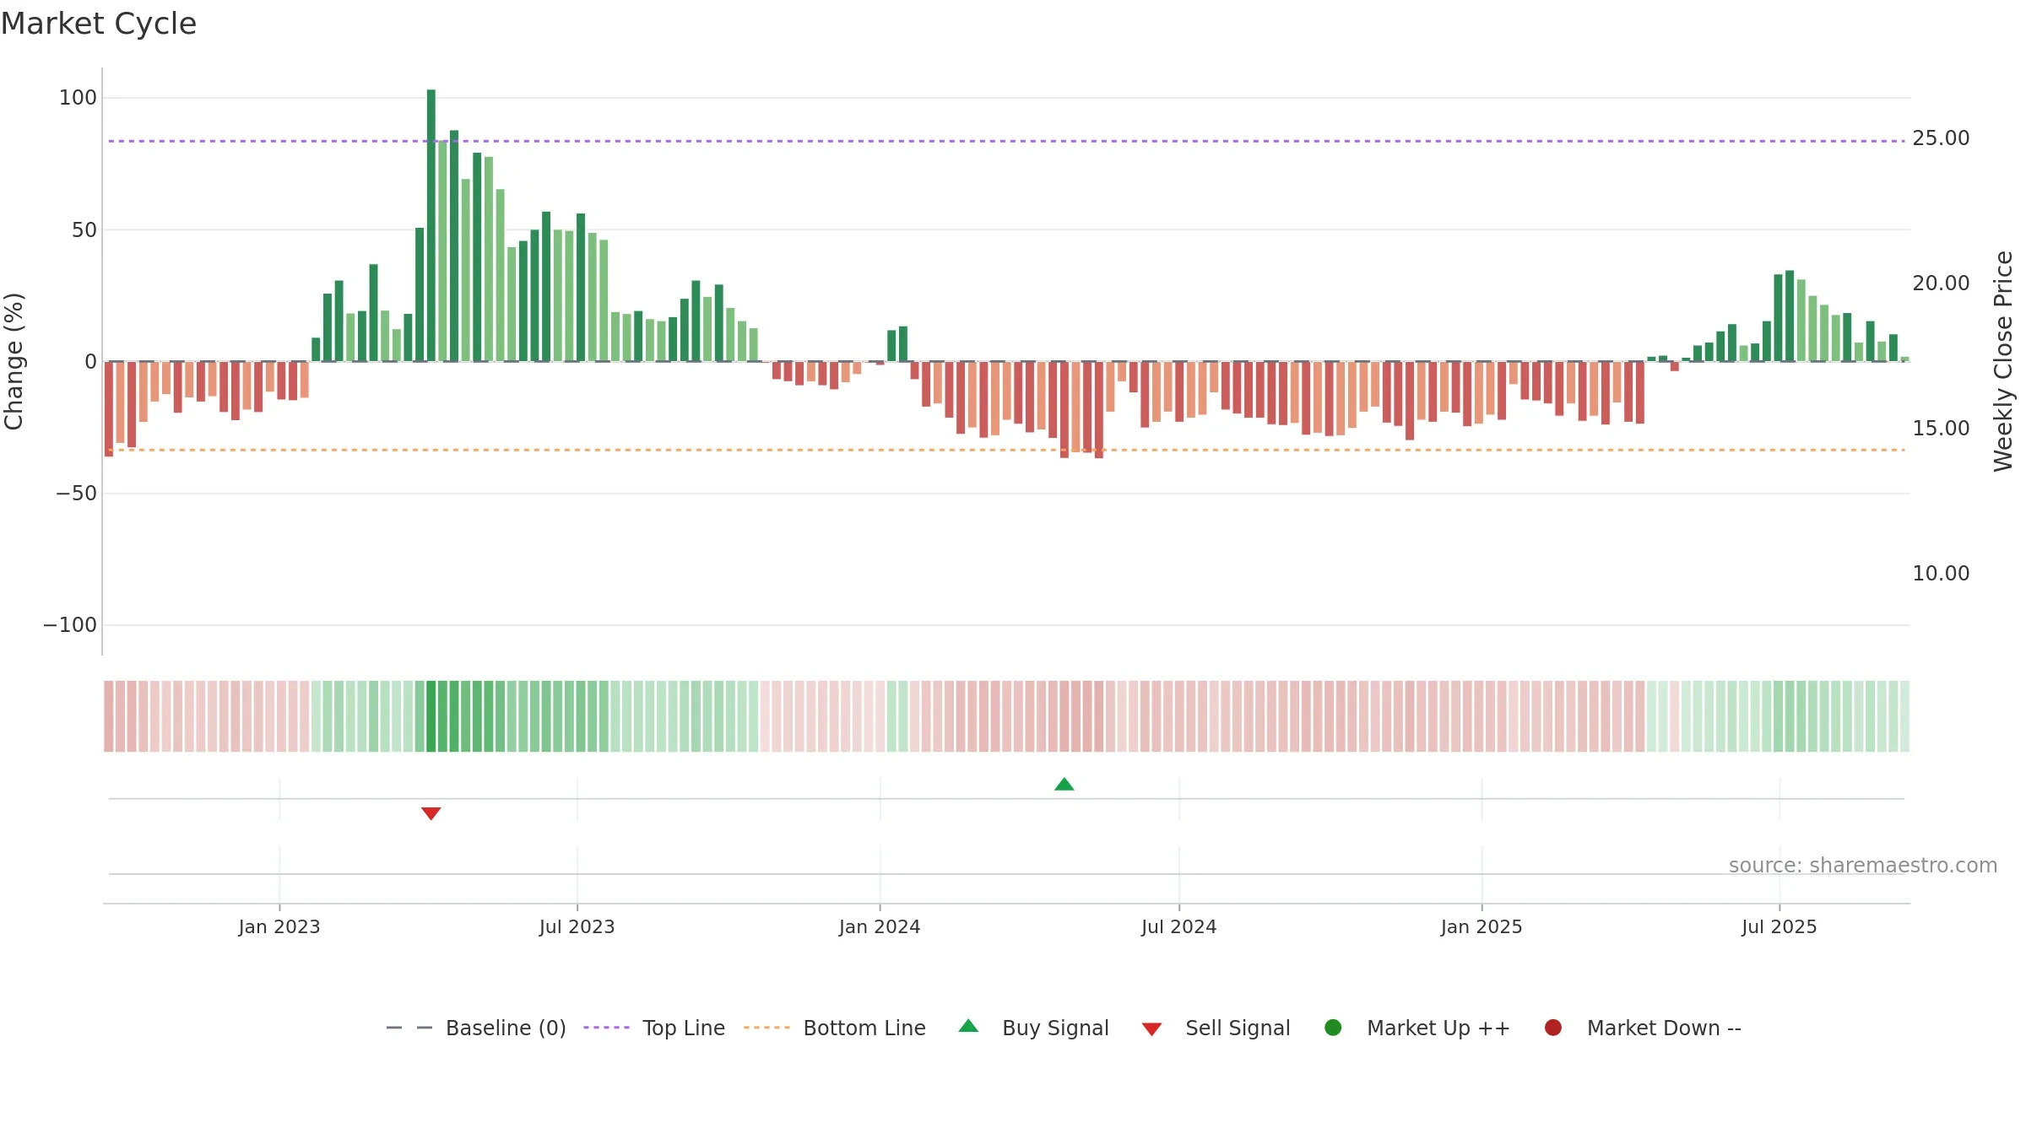The width and height of the screenshot is (2026, 1139).
Task: Toggle the Baseline (0) legend entry
Action: tap(476, 1028)
